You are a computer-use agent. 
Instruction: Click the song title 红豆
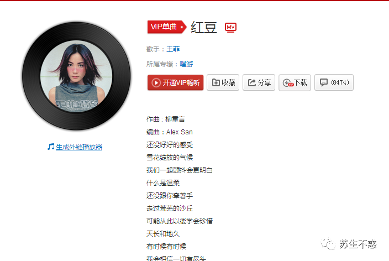[x=204, y=27]
